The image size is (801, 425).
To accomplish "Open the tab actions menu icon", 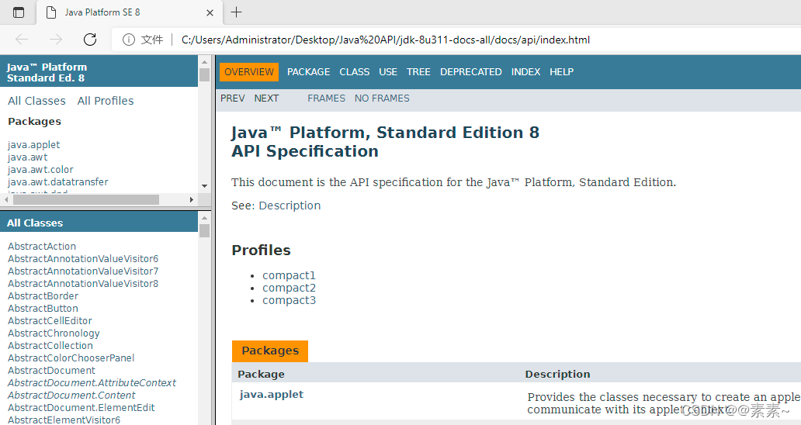I will point(19,12).
